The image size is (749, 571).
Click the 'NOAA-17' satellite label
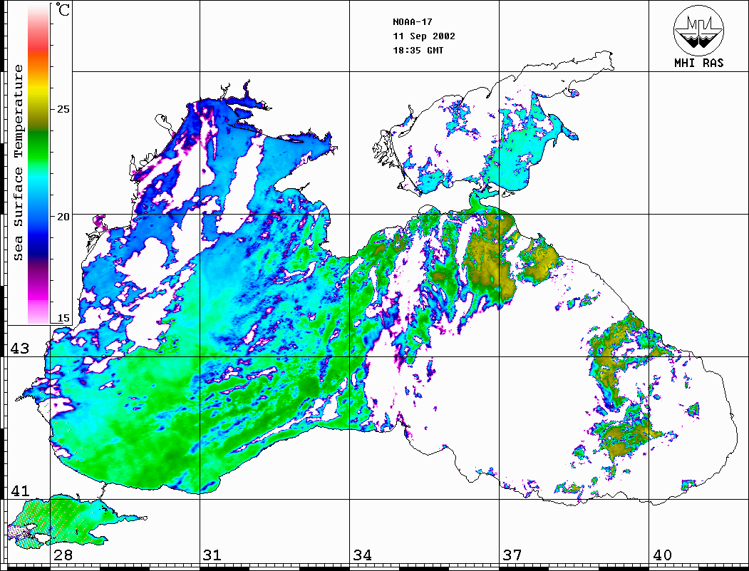[x=413, y=22]
